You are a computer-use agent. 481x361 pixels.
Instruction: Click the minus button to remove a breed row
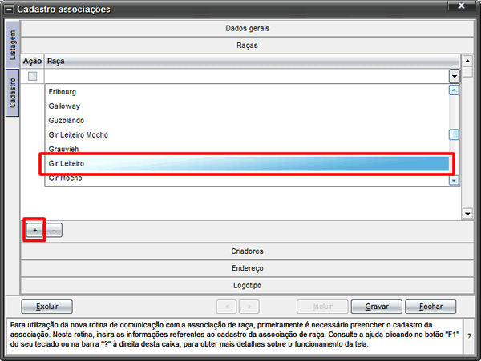click(x=54, y=230)
